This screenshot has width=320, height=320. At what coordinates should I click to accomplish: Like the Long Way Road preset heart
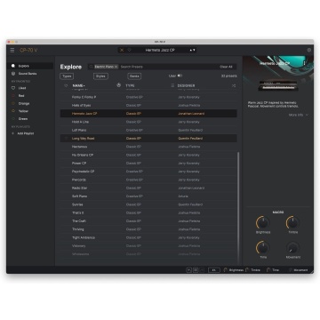(x=66, y=139)
